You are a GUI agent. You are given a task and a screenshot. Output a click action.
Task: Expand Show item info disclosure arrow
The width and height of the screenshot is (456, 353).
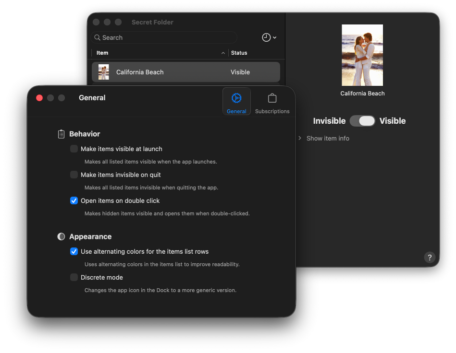tap(300, 139)
